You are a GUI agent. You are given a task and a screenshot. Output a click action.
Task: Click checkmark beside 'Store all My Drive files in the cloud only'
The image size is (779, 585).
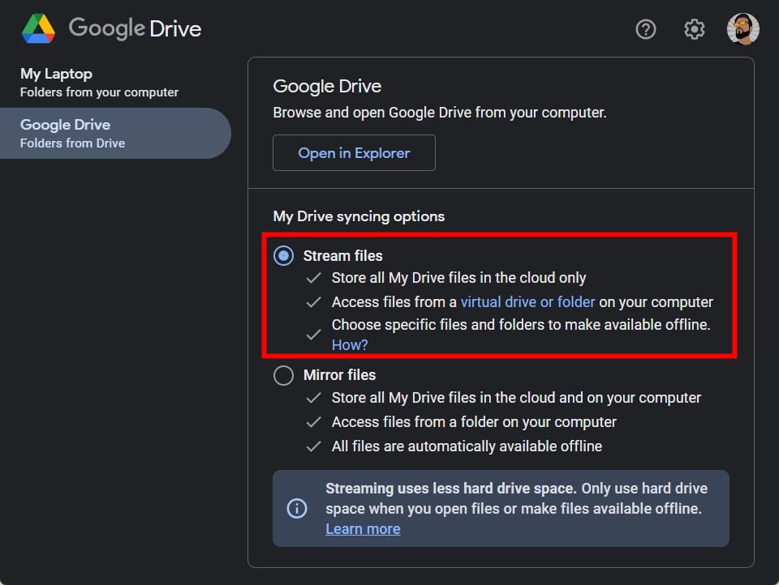[312, 278]
